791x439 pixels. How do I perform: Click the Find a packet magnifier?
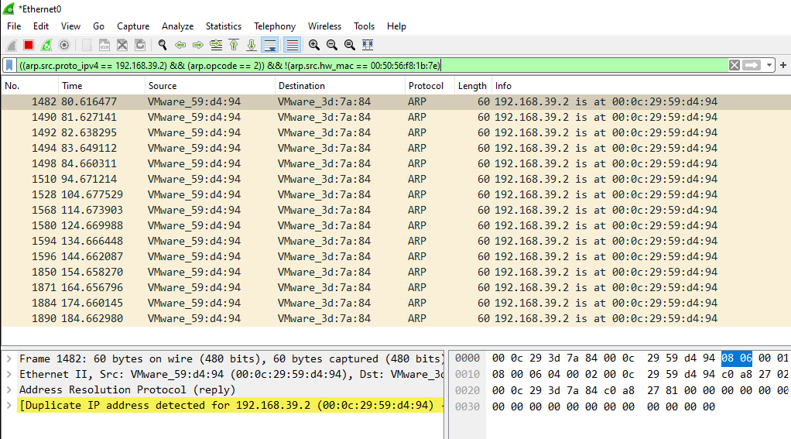[162, 46]
